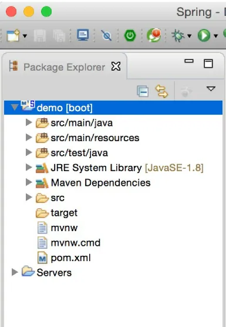Expand the Maven Dependencies node
The width and height of the screenshot is (226, 327).
point(29,182)
